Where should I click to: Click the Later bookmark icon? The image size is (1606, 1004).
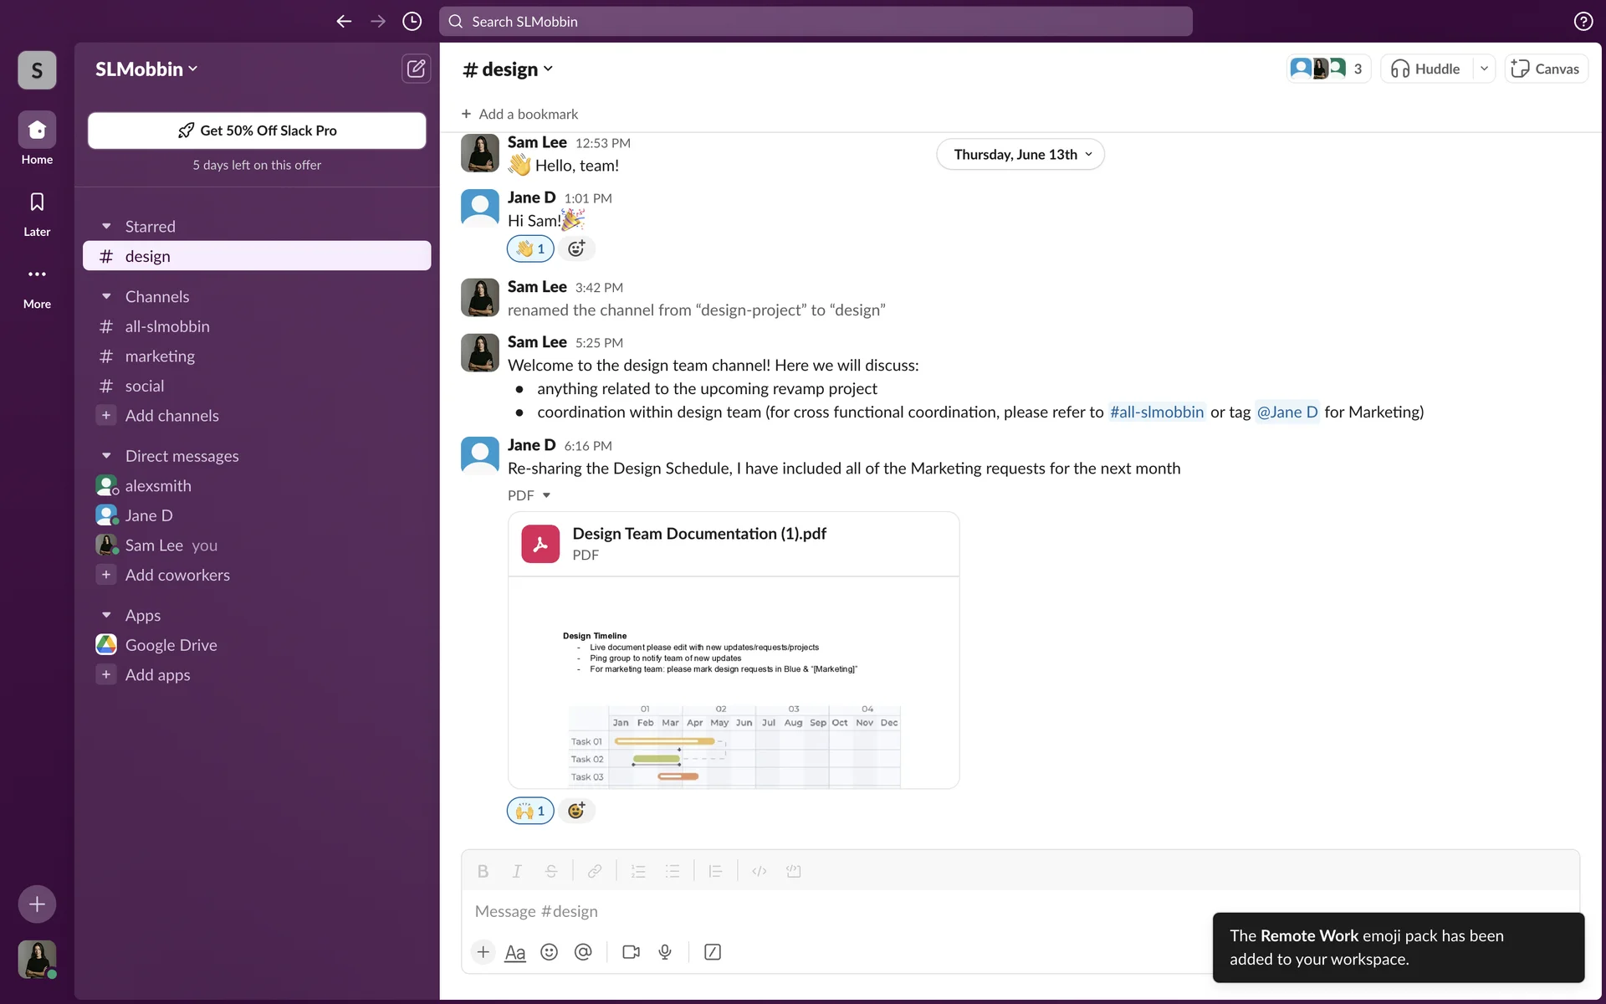click(x=37, y=202)
